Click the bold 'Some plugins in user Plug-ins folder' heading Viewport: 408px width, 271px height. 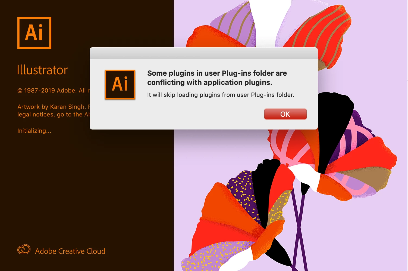point(217,78)
